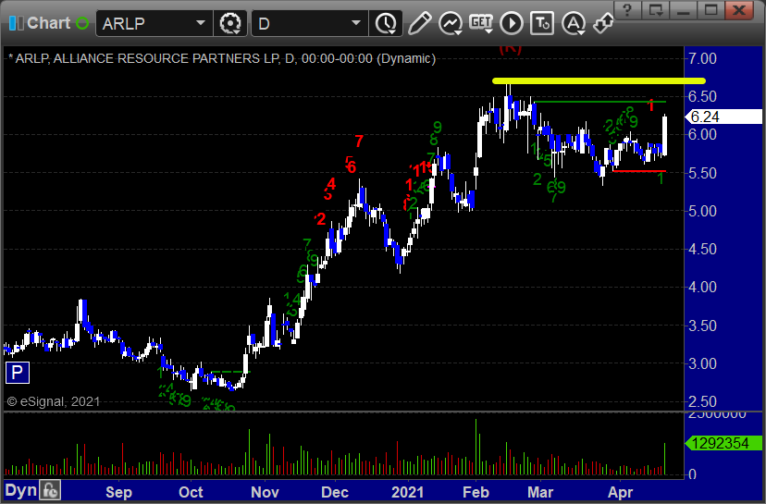Image resolution: width=766 pixels, height=504 pixels.
Task: Click the blue chart window icon
Action: [16, 23]
